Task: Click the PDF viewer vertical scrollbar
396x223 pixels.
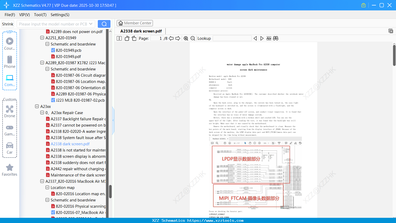Action: [394, 55]
